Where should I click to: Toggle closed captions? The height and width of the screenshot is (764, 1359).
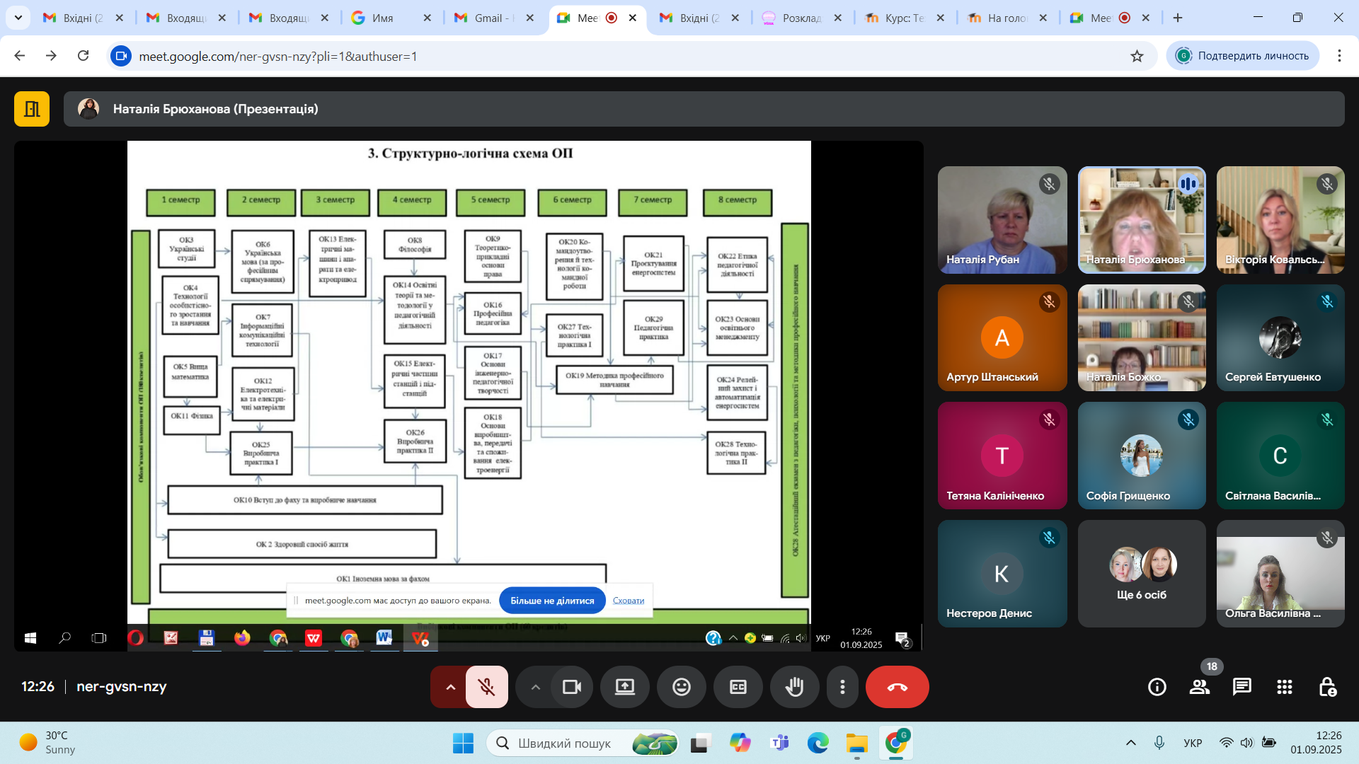(738, 687)
